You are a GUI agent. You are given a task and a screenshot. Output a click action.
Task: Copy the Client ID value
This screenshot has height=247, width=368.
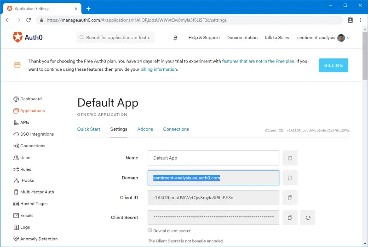[x=290, y=198]
